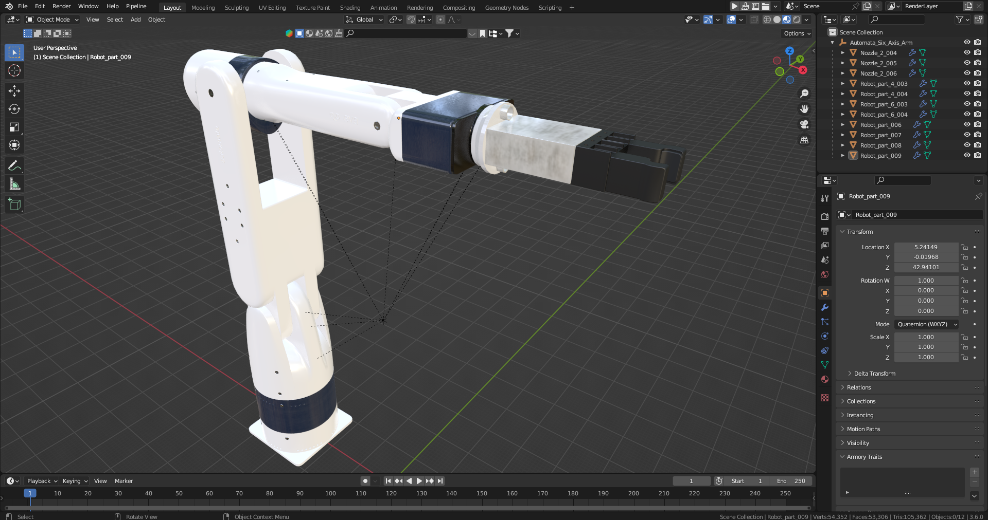Choose the Annotate pencil tool
This screenshot has height=520, width=988.
pos(14,165)
